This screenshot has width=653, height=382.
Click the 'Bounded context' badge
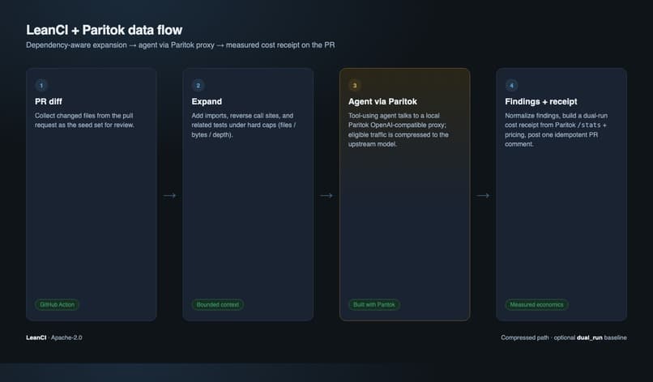point(217,304)
